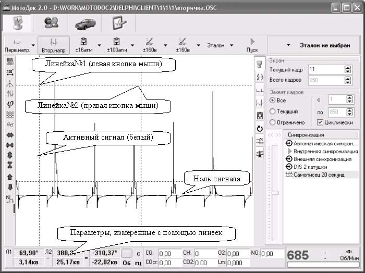Choose Автоматическая синхрон... sync mode

321,143
